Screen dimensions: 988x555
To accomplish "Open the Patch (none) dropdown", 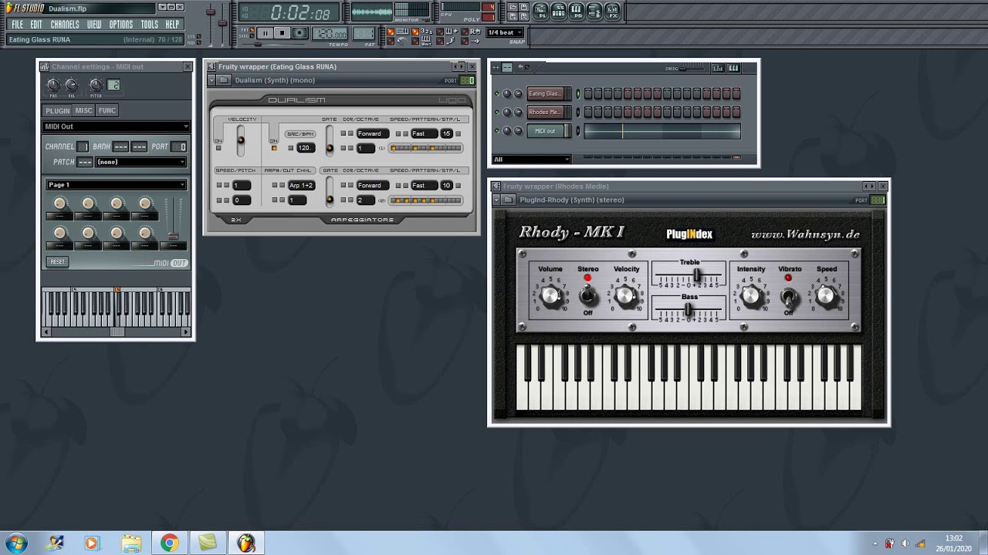I will [x=140, y=162].
